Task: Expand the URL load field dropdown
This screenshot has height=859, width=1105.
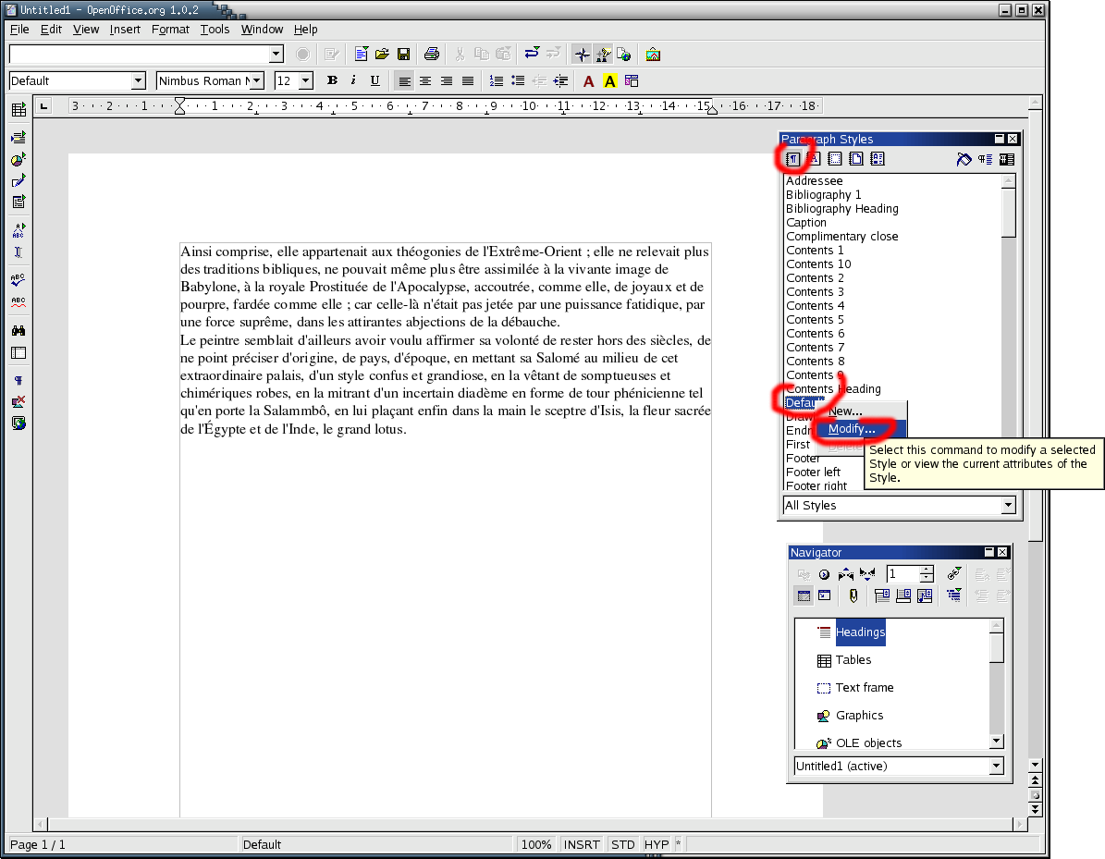Action: [276, 55]
